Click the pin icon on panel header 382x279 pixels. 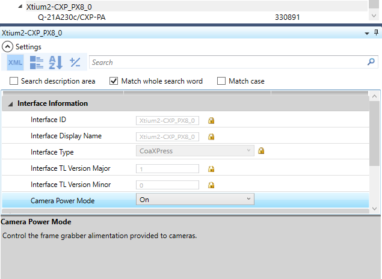(376, 33)
